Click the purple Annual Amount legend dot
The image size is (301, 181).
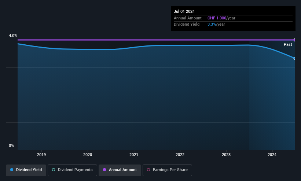pyautogui.click(x=104, y=170)
